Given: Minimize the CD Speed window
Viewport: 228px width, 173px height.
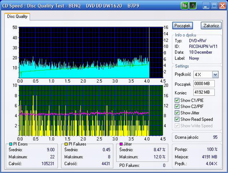Looking at the screenshot, I should coord(206,6).
